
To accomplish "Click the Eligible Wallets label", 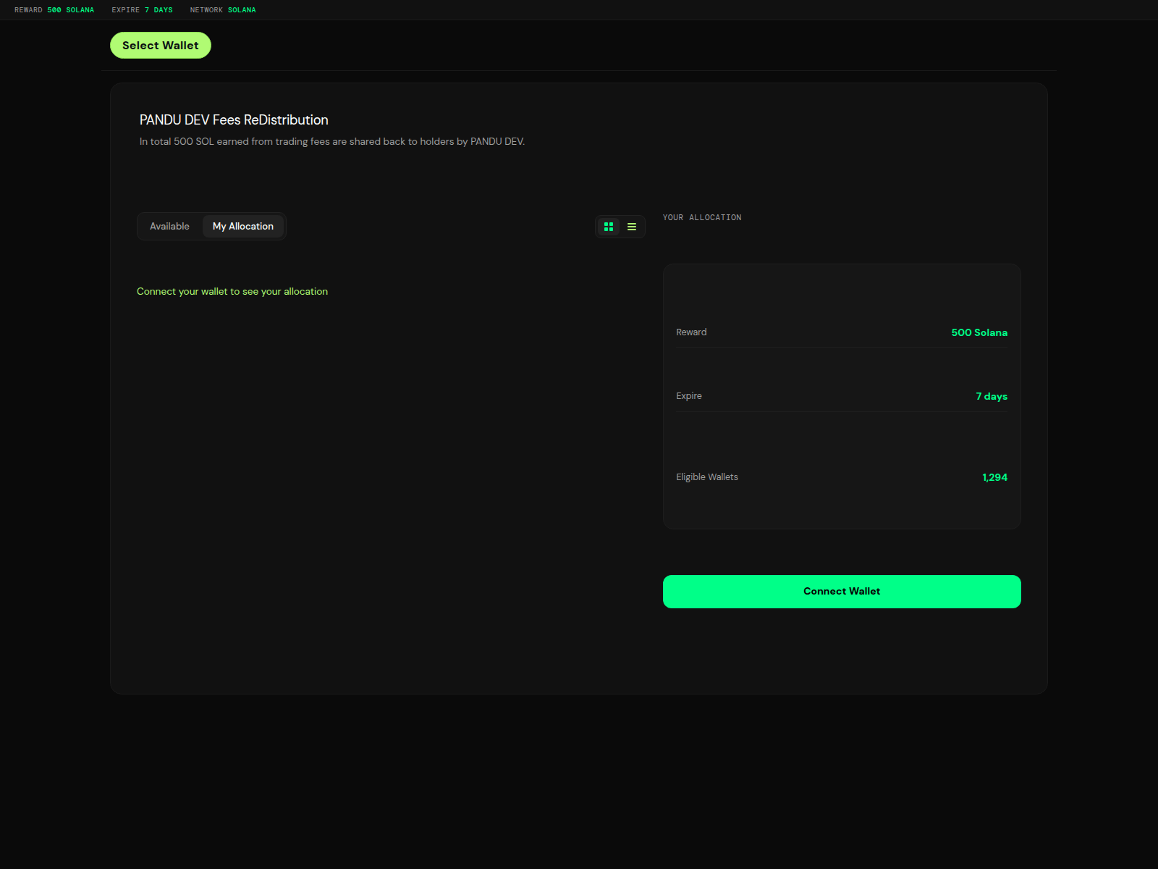I will click(707, 477).
